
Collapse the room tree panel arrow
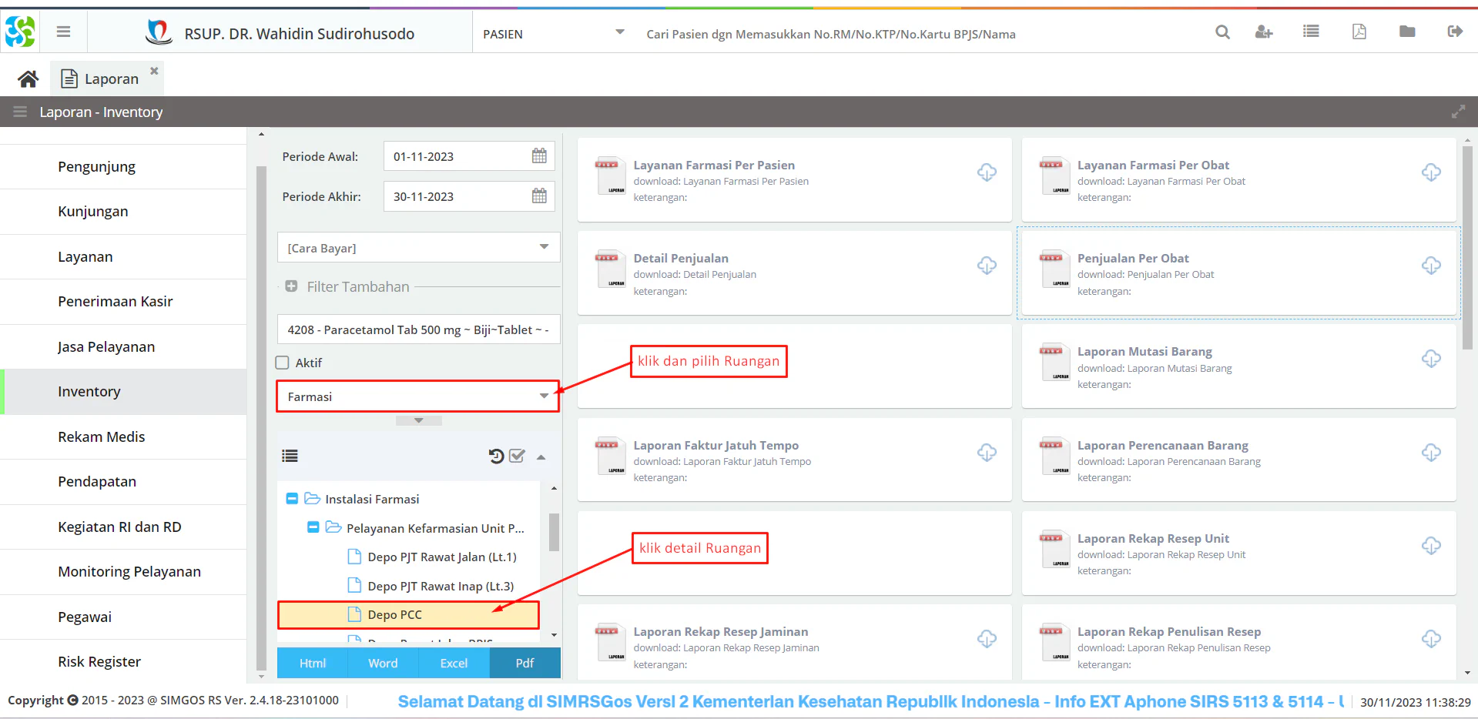coord(541,457)
